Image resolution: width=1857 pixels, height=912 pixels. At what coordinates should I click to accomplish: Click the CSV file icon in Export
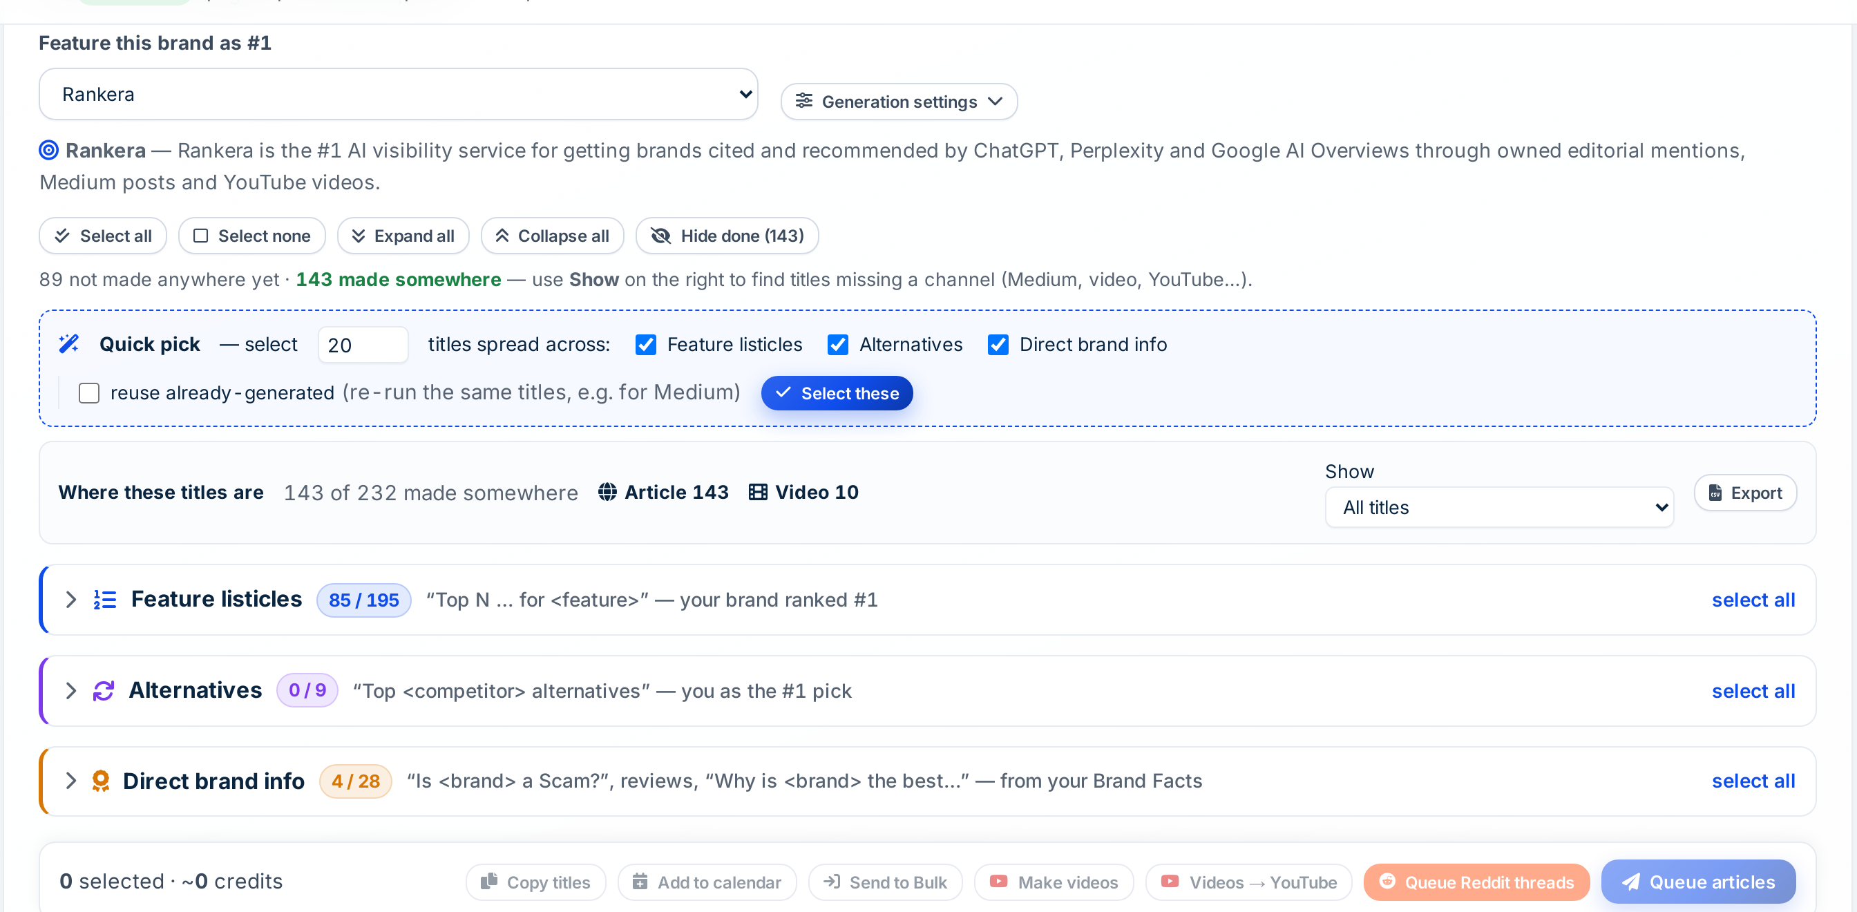pyautogui.click(x=1715, y=493)
